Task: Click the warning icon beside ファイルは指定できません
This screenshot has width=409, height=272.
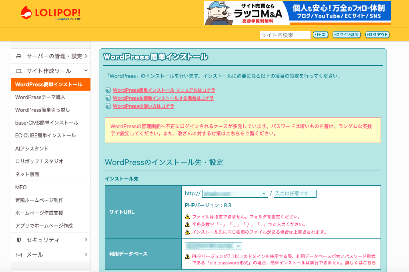Action: click(187, 217)
